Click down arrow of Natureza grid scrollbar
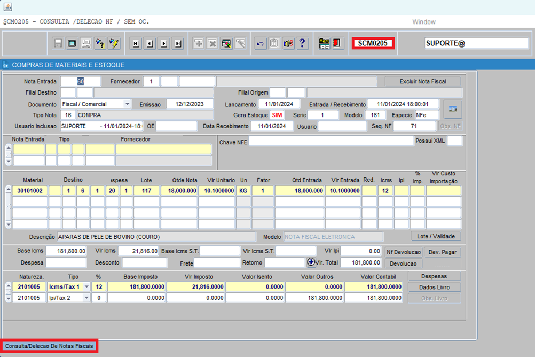The image size is (535, 357). tap(9, 299)
